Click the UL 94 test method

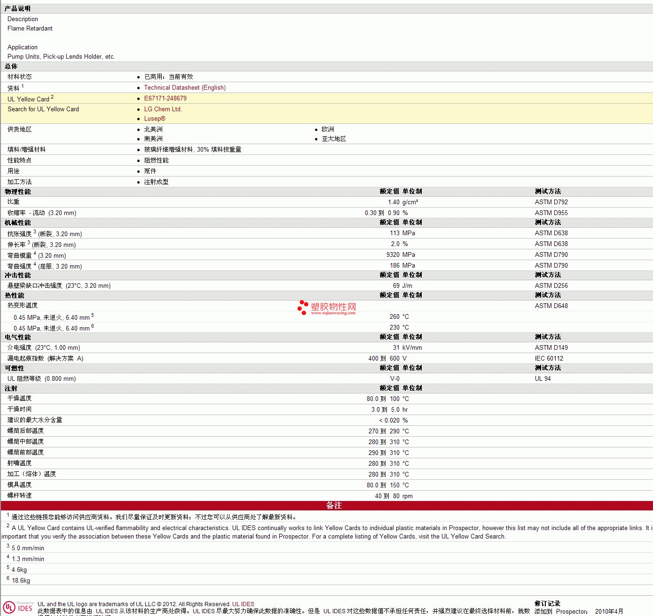click(x=543, y=379)
